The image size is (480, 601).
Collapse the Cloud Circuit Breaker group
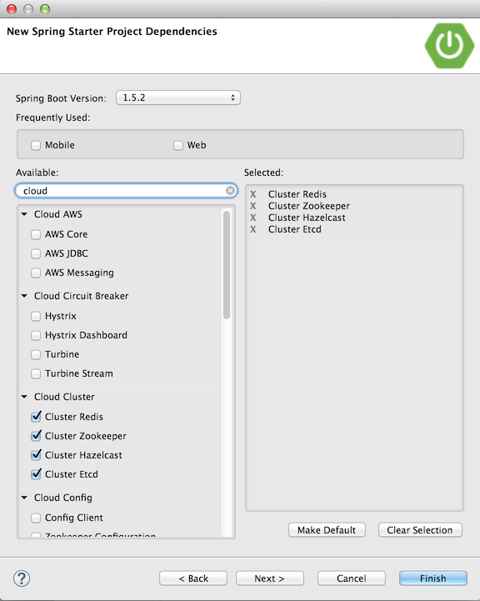(24, 296)
